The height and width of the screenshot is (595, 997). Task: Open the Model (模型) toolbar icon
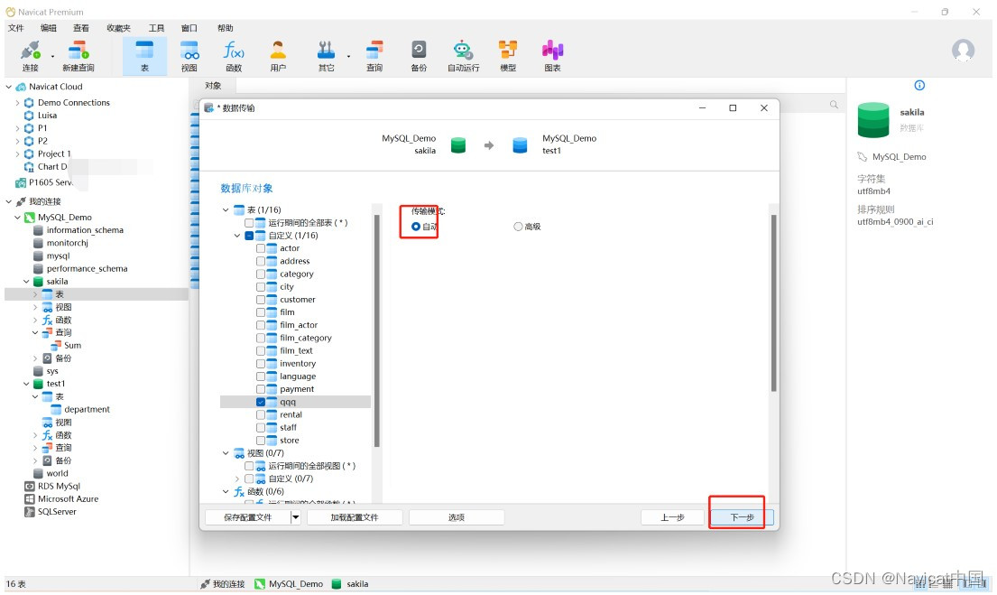(508, 56)
